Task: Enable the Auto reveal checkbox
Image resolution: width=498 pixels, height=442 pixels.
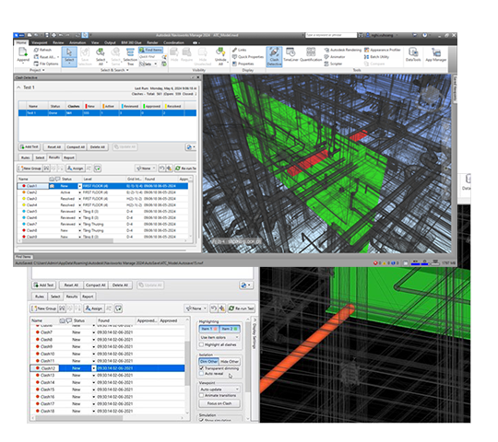Action: 201,374
